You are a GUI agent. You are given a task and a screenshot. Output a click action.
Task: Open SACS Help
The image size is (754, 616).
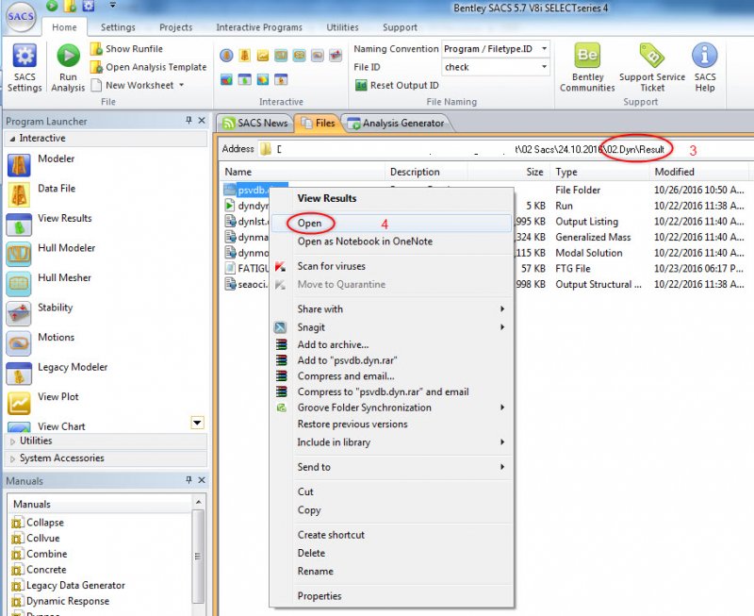point(704,67)
